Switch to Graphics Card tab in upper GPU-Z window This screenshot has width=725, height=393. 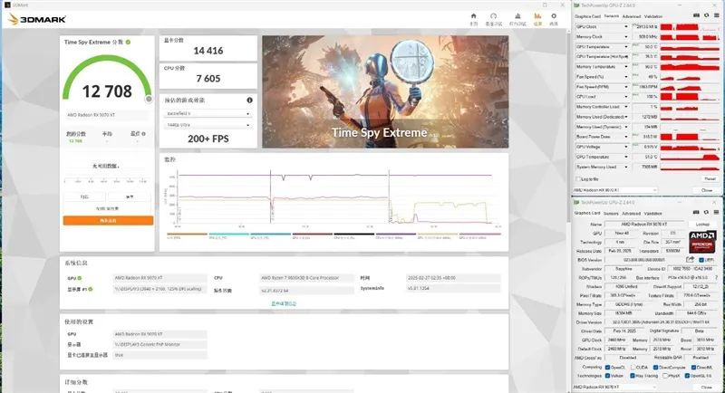click(587, 16)
